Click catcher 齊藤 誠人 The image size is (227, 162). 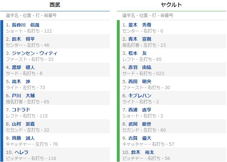23,138
